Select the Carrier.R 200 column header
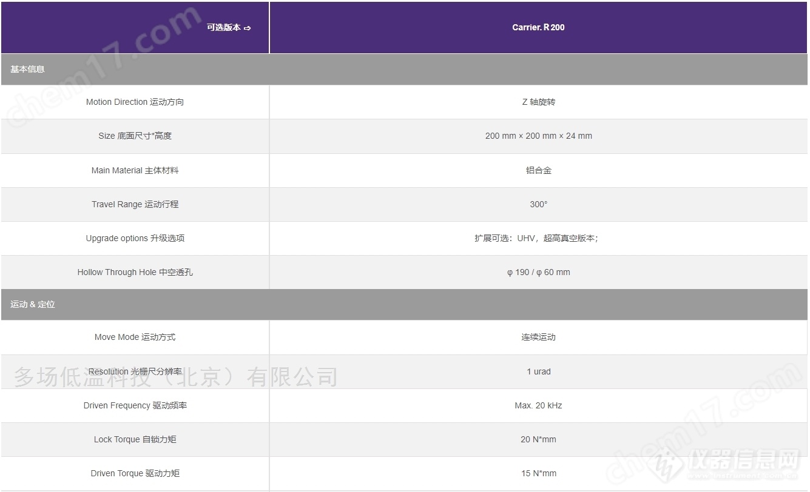This screenshot has height=492, width=810. 538,27
